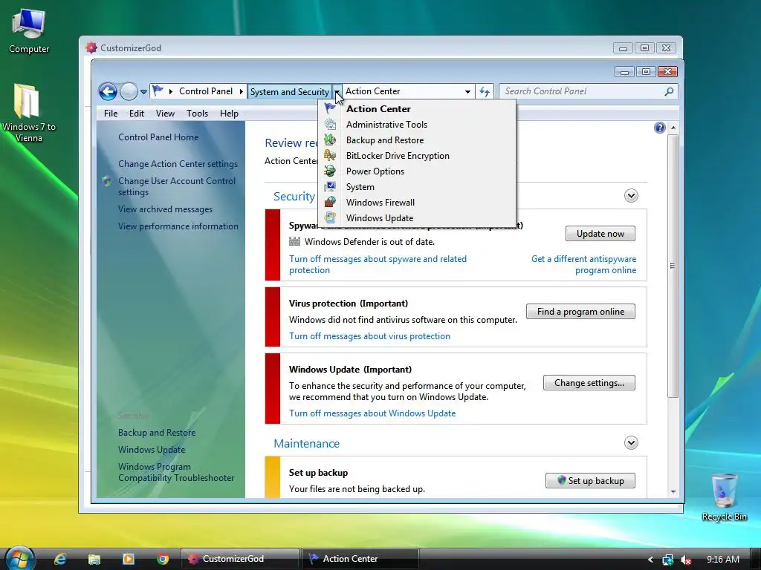Turn off messages about Windows Update link
This screenshot has height=570, width=761.
pos(372,413)
